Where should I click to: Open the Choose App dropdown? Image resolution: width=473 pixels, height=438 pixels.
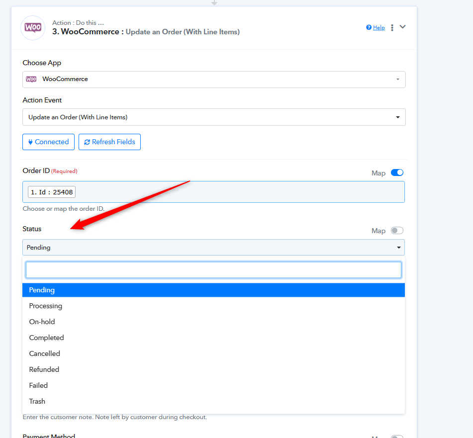coord(214,80)
